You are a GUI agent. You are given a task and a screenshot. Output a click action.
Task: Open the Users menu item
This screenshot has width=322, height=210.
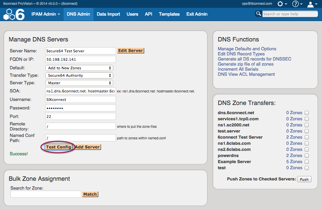pyautogui.click(x=132, y=14)
